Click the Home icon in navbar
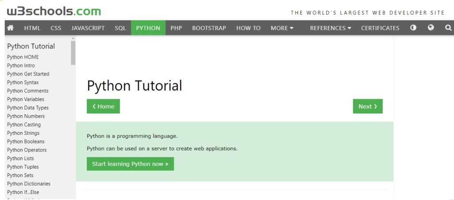 pyautogui.click(x=11, y=28)
